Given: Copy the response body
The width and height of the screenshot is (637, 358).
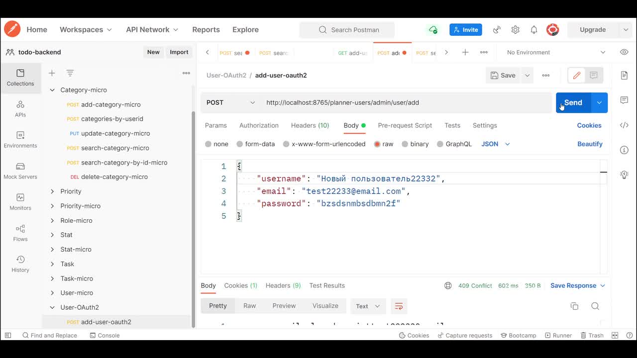Looking at the screenshot, I should tap(574, 306).
